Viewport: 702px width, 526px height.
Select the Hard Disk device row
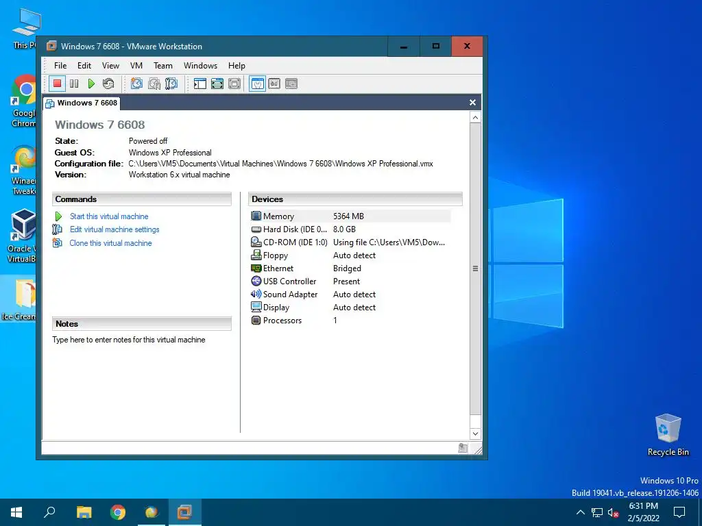350,229
